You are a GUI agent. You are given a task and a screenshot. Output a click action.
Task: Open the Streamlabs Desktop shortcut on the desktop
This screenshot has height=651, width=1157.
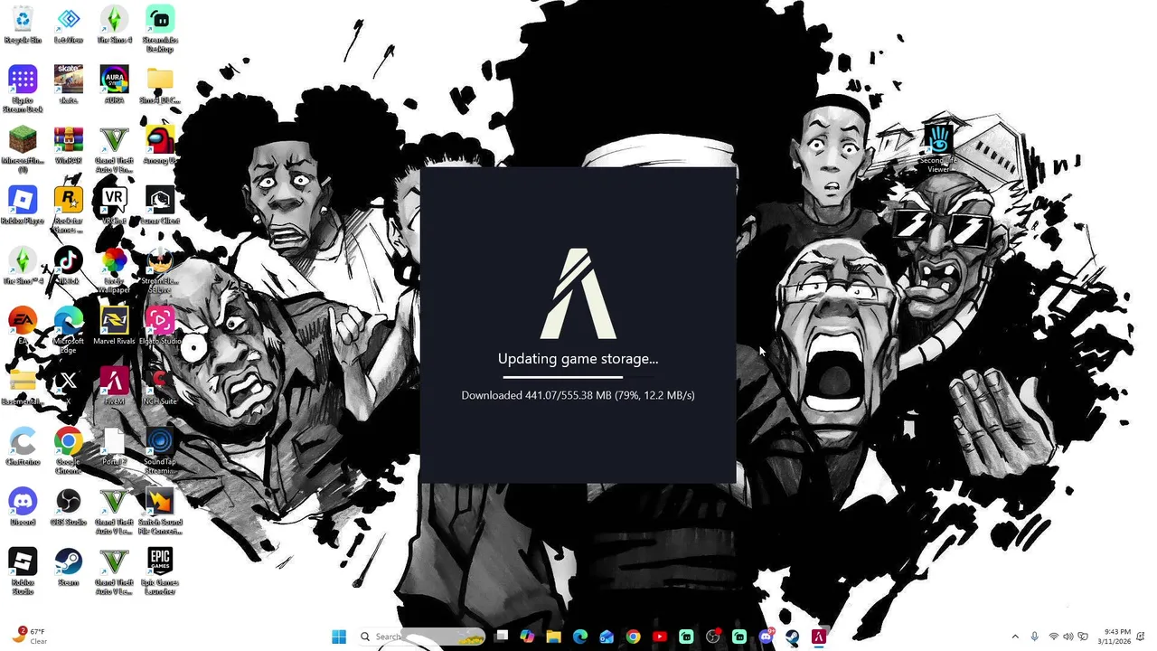click(x=160, y=28)
